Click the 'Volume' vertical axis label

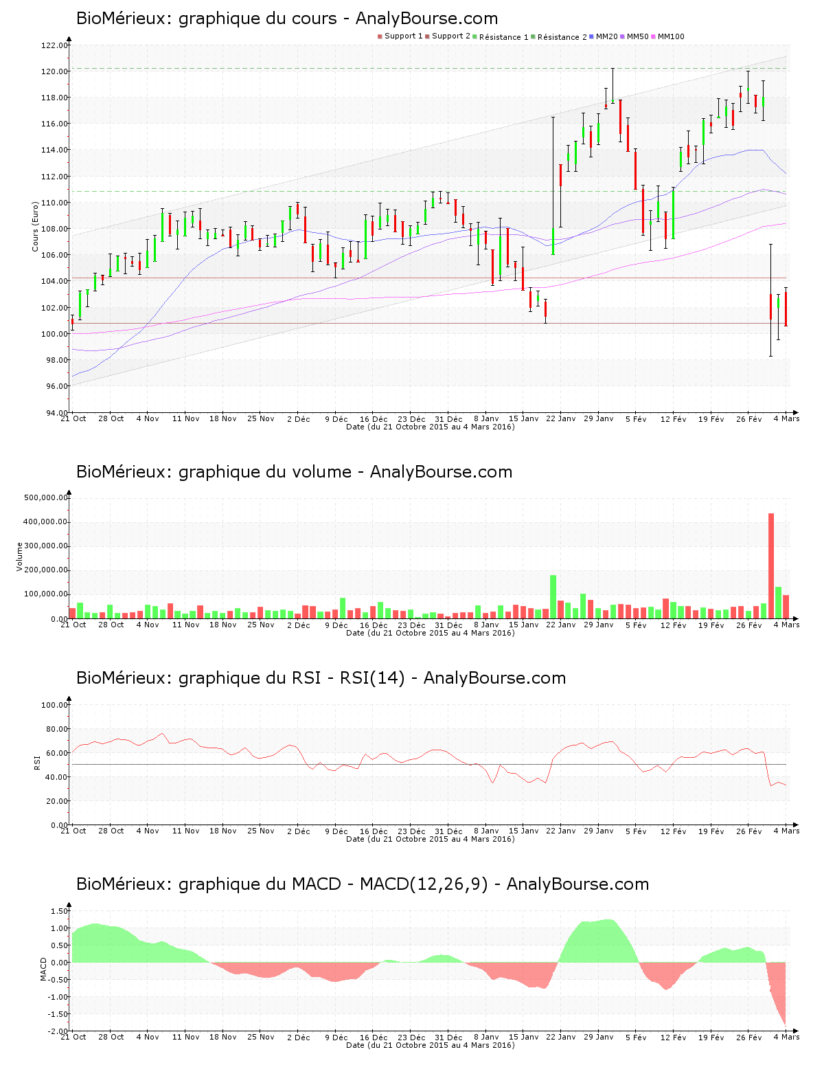click(x=20, y=557)
